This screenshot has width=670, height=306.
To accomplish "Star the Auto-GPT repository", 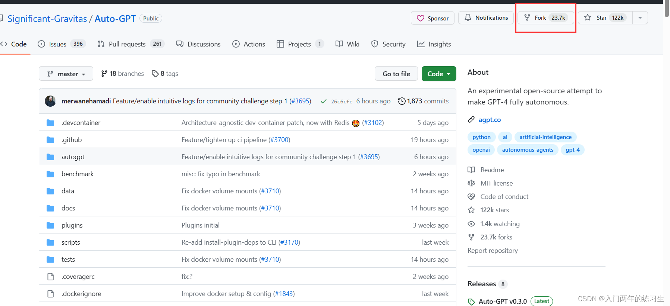I will 605,17.
